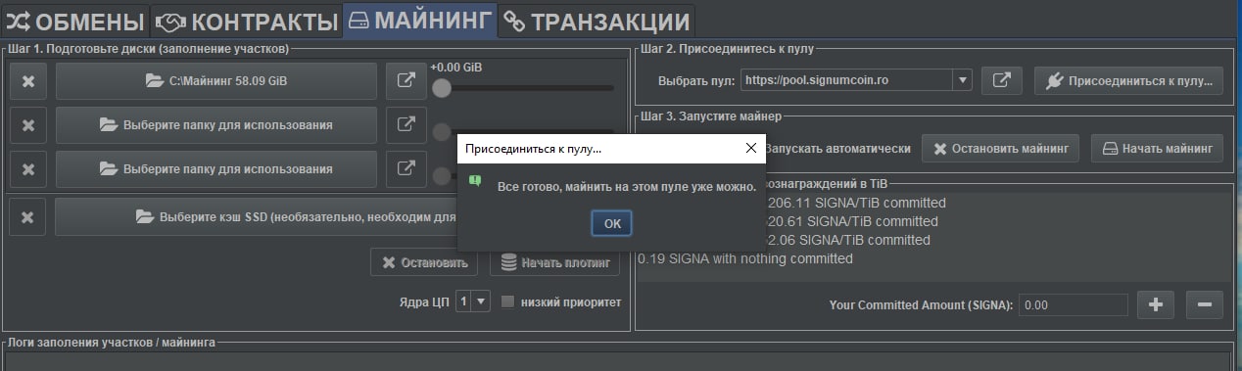Select the МАЙНИНГ tab
1242x371 pixels.
pos(419,21)
